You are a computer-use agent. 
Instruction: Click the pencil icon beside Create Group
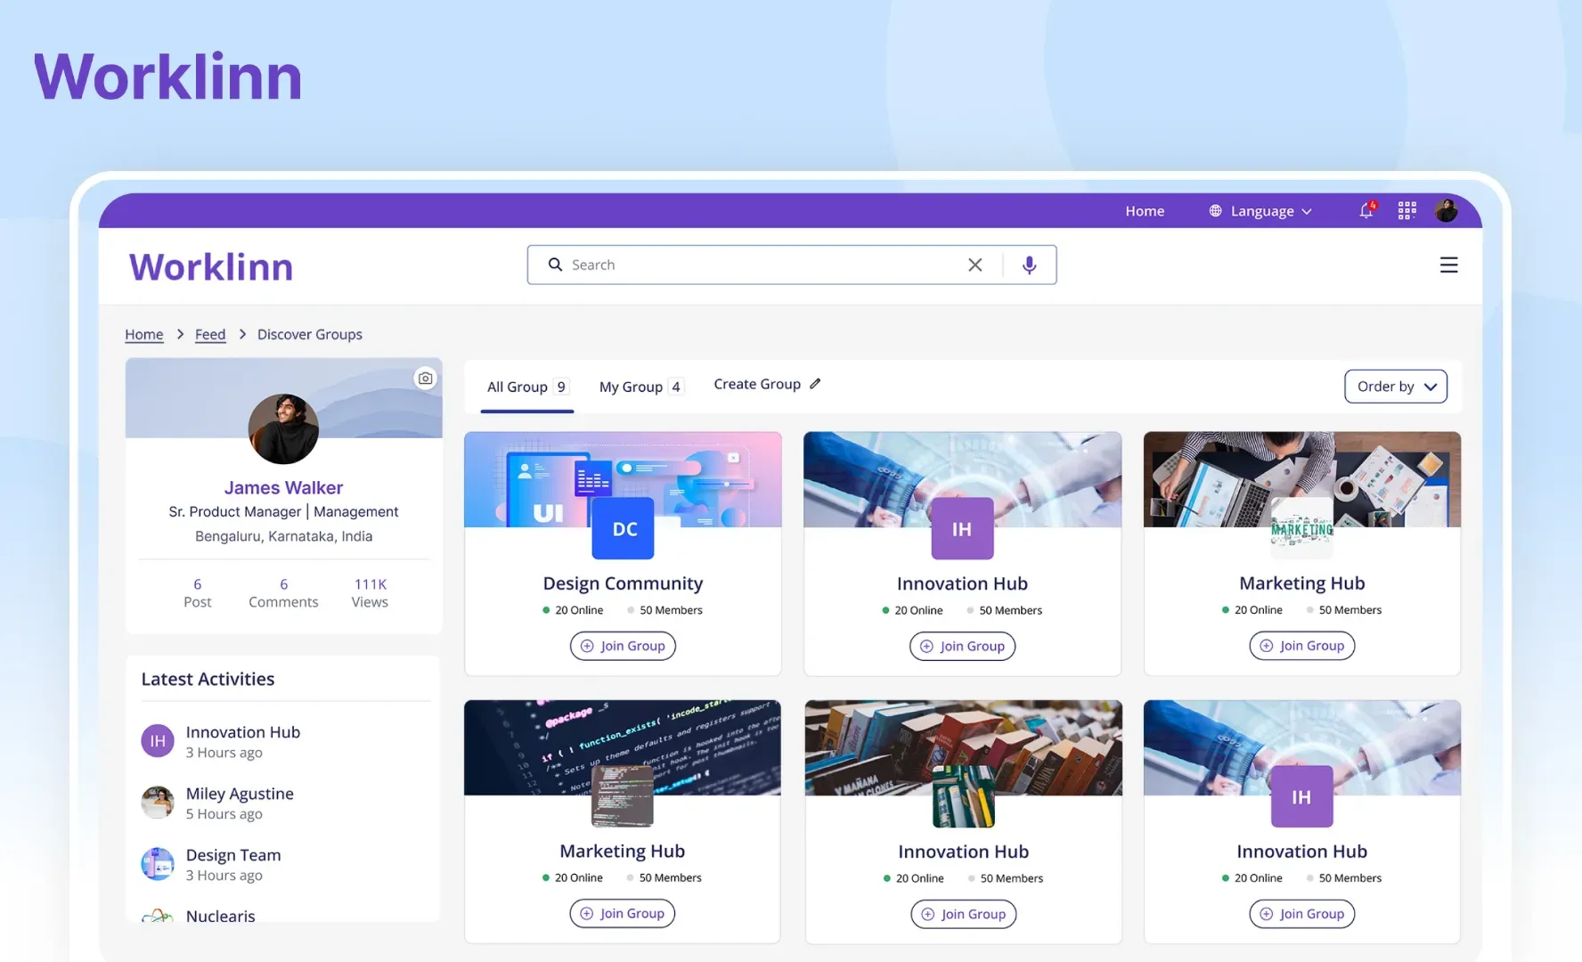click(x=815, y=384)
